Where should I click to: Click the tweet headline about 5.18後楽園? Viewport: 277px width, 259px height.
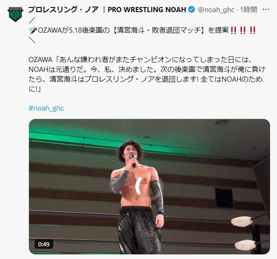coord(142,30)
